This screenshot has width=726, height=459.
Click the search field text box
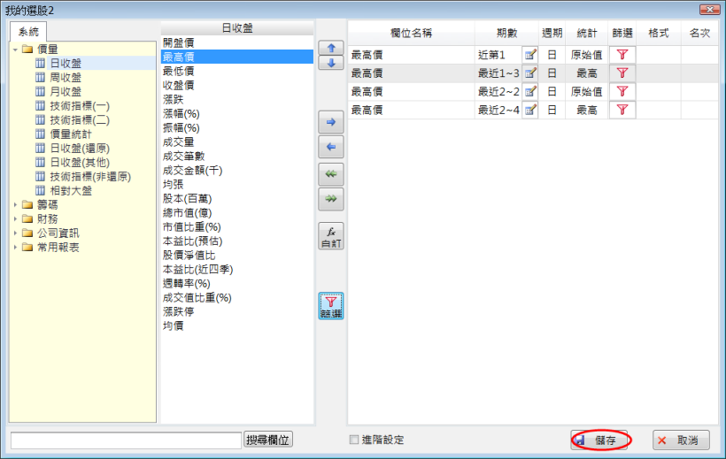click(126, 440)
